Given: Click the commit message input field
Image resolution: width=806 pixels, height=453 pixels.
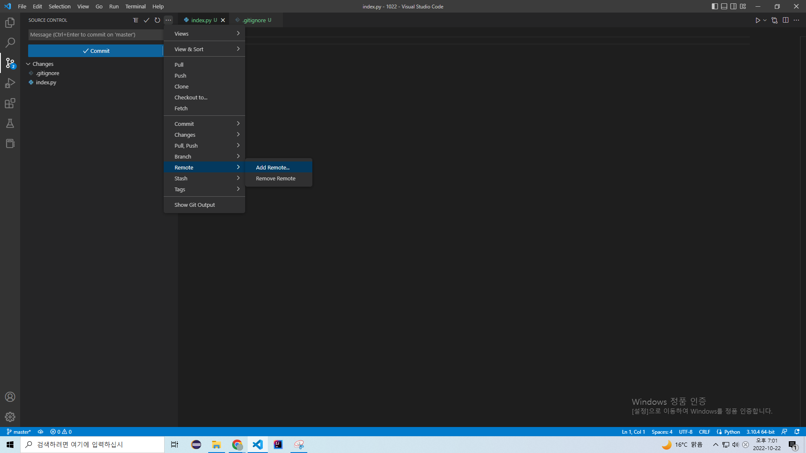Looking at the screenshot, I should (x=96, y=34).
